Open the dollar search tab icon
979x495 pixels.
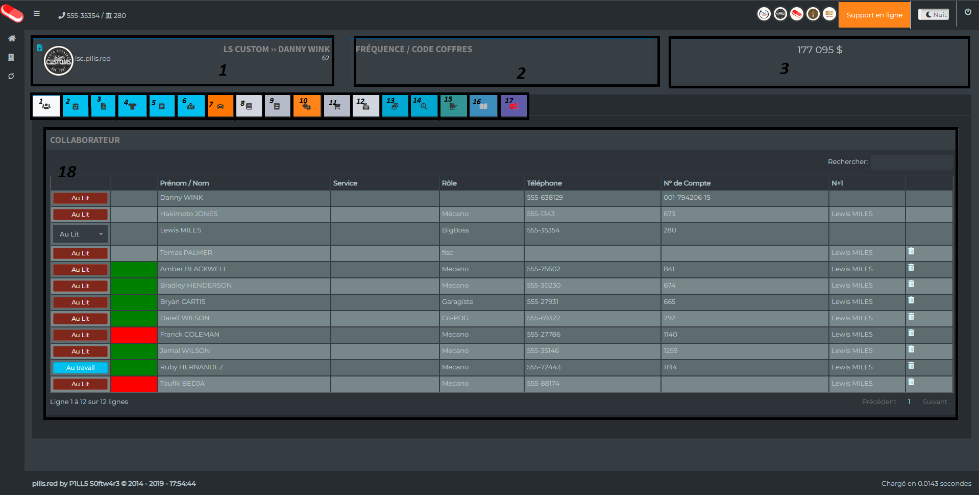point(424,106)
